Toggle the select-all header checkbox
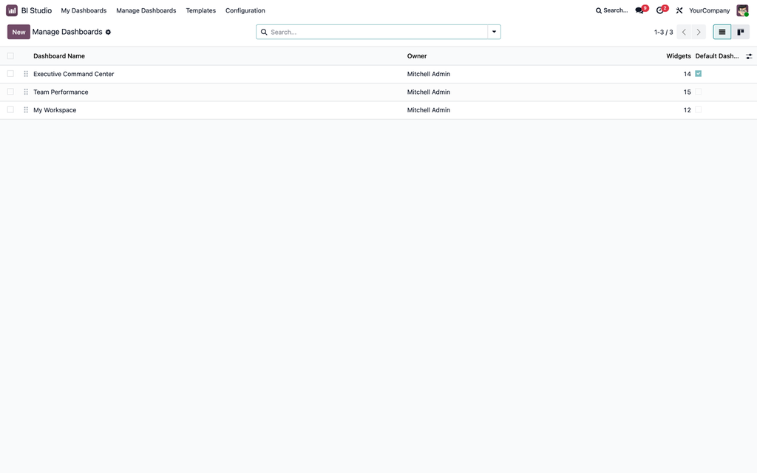 pyautogui.click(x=10, y=56)
